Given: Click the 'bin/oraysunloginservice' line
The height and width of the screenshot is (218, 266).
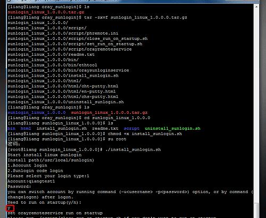Looking at the screenshot, I should click(x=68, y=70).
